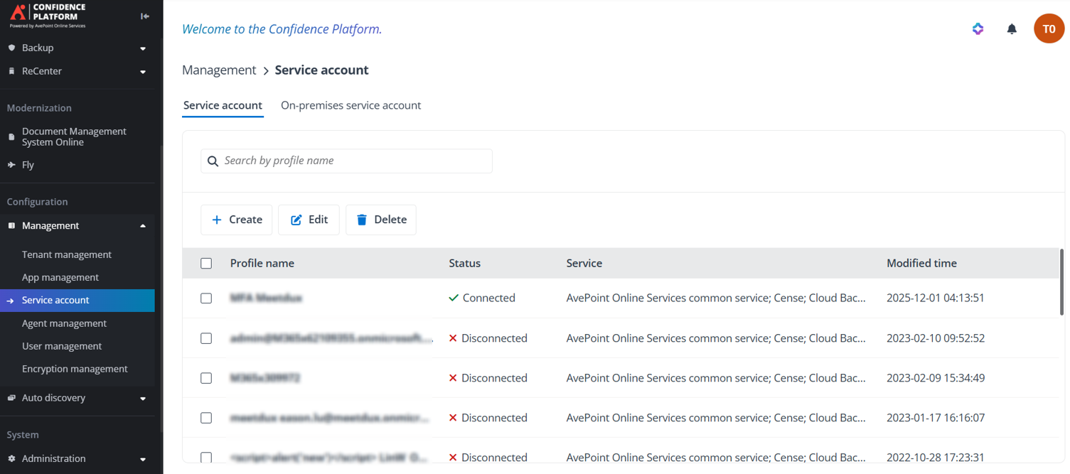Click the search magnifier icon
1070x474 pixels.
coord(213,161)
